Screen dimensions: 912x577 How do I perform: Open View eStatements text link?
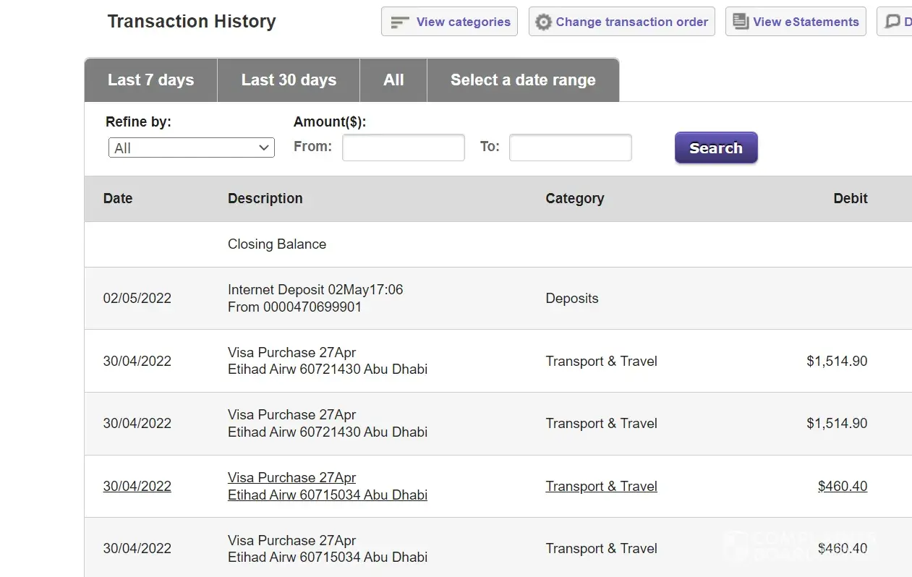[806, 22]
